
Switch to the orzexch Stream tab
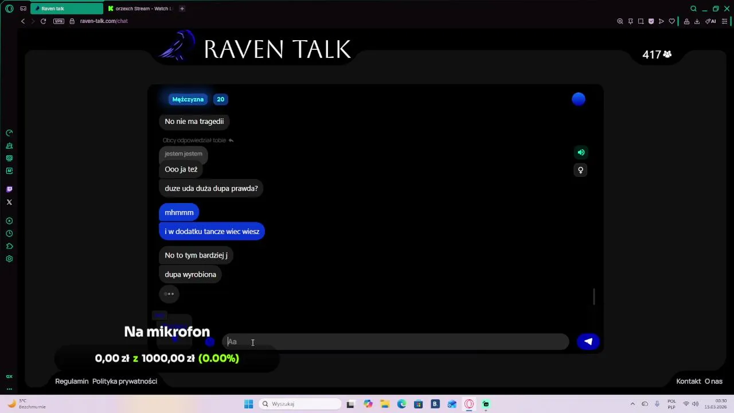click(x=140, y=9)
